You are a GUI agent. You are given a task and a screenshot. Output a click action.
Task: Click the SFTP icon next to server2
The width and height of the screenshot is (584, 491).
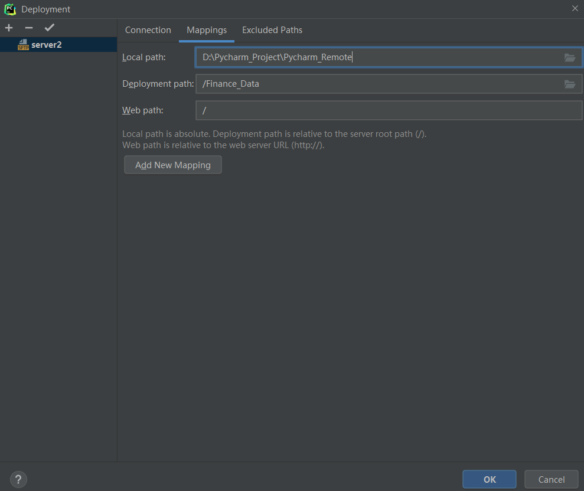pos(24,44)
